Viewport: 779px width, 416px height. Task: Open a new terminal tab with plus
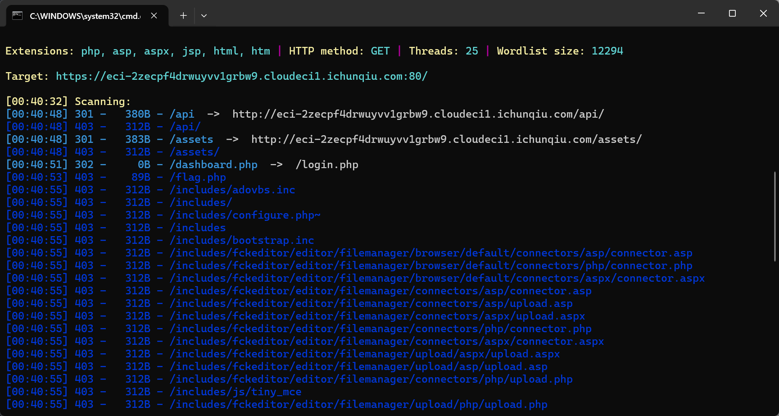coord(183,15)
